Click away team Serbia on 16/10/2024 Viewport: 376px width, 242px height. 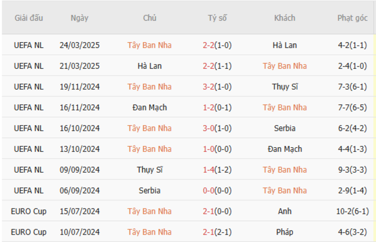(285, 128)
